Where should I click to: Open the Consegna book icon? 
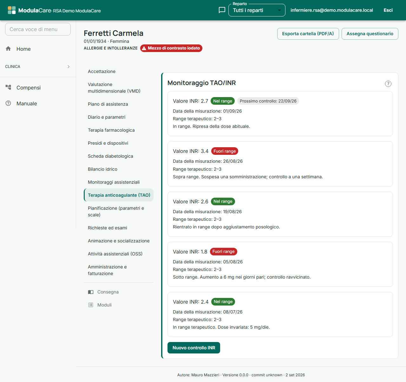click(x=91, y=292)
